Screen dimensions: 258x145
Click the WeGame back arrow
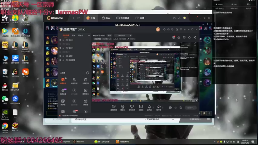(x=74, y=18)
